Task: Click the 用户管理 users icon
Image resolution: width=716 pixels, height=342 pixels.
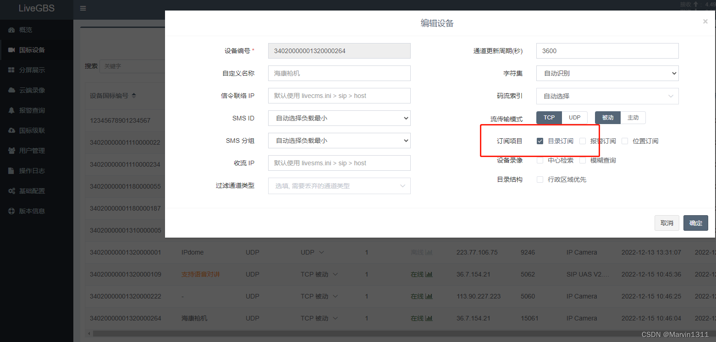Action: pyautogui.click(x=11, y=151)
